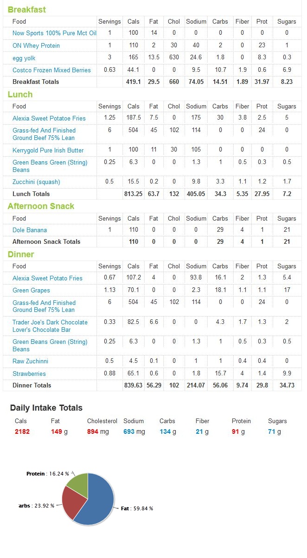Open the Raw Zuchinni food link
The image size is (307, 558).
(x=30, y=361)
